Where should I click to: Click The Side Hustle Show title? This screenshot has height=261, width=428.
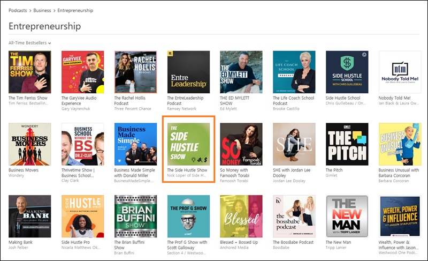(187, 170)
